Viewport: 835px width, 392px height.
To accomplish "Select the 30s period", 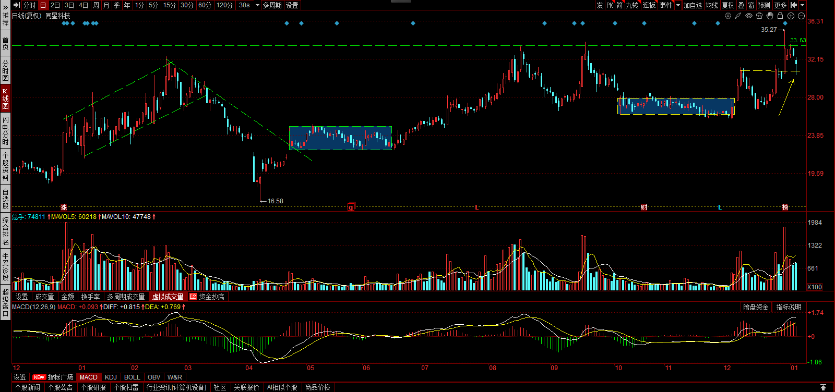I will [x=244, y=5].
